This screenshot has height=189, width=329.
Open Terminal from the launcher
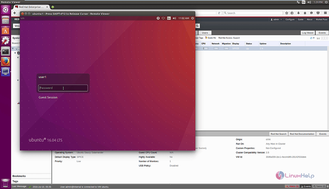(5, 51)
